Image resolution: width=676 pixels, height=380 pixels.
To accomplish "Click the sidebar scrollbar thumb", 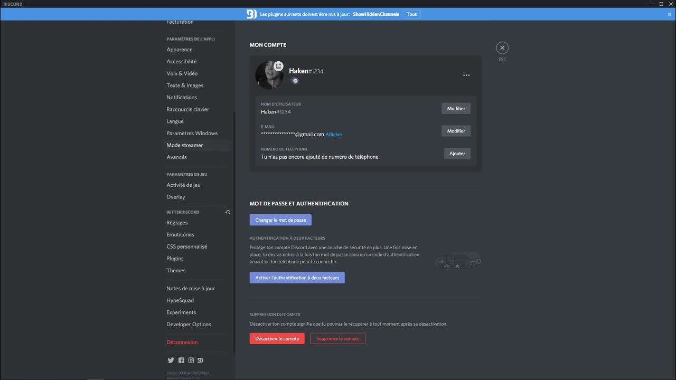I will click(x=234, y=231).
